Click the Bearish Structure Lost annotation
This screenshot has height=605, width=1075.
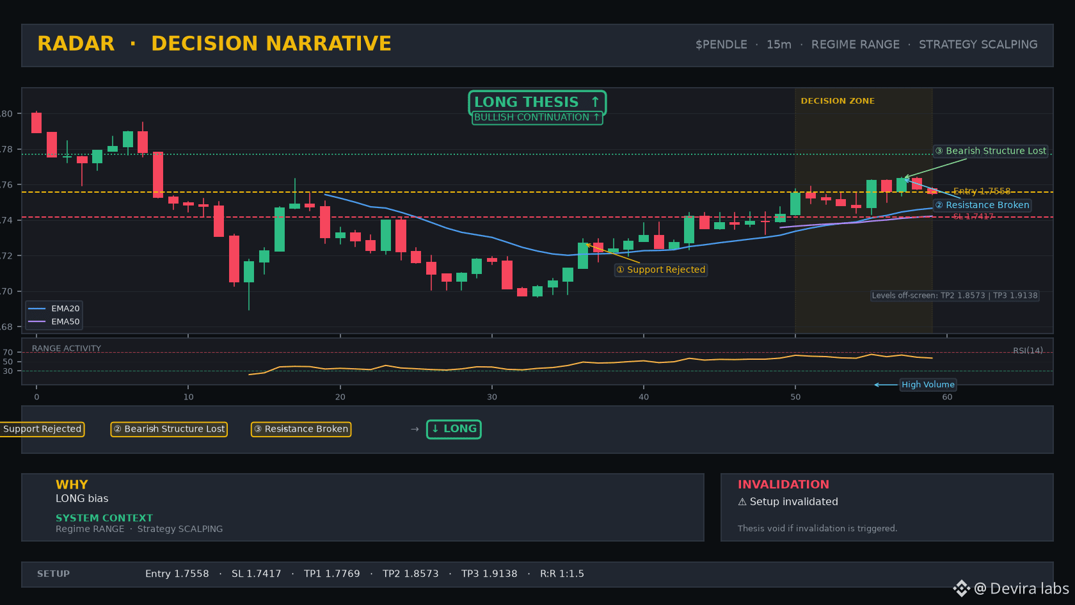[x=991, y=151]
